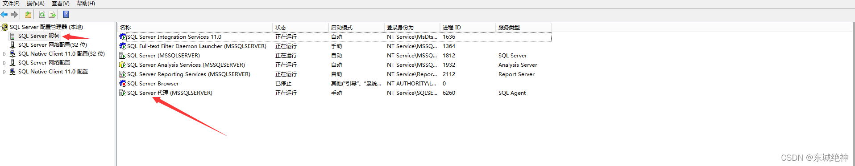Open the 查看(V) menu

(61, 4)
